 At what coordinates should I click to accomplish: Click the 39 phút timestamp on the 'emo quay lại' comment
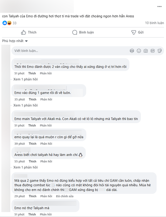20,144
